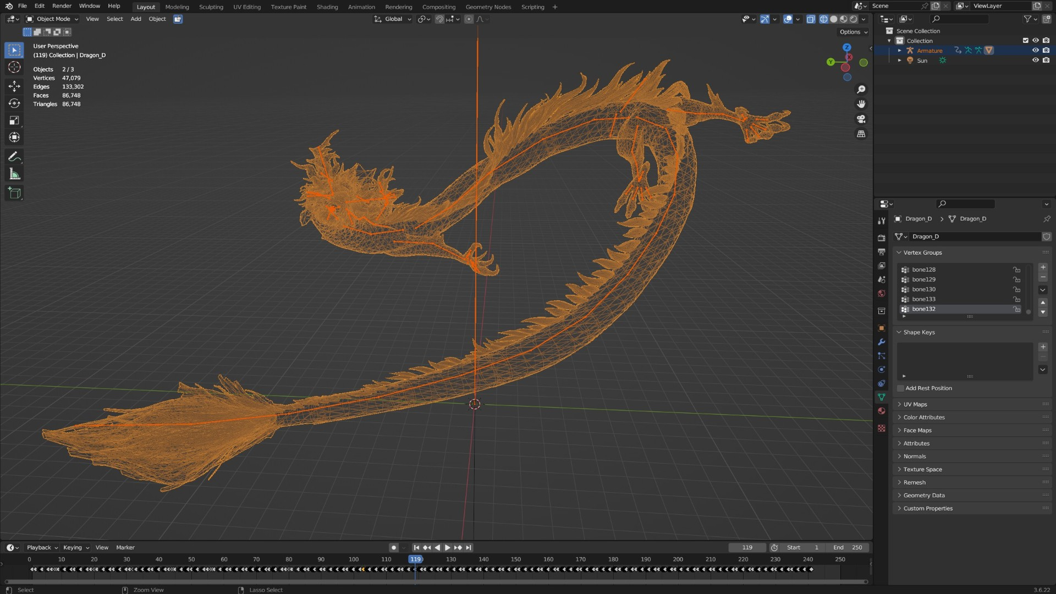Open the Material properties tab
This screenshot has width=1056, height=594.
point(882,411)
